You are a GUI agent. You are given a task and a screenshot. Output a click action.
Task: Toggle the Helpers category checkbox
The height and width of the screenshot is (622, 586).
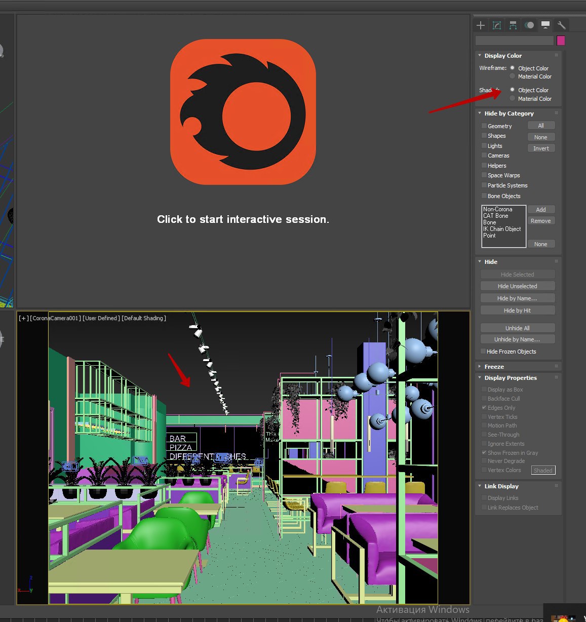click(484, 165)
